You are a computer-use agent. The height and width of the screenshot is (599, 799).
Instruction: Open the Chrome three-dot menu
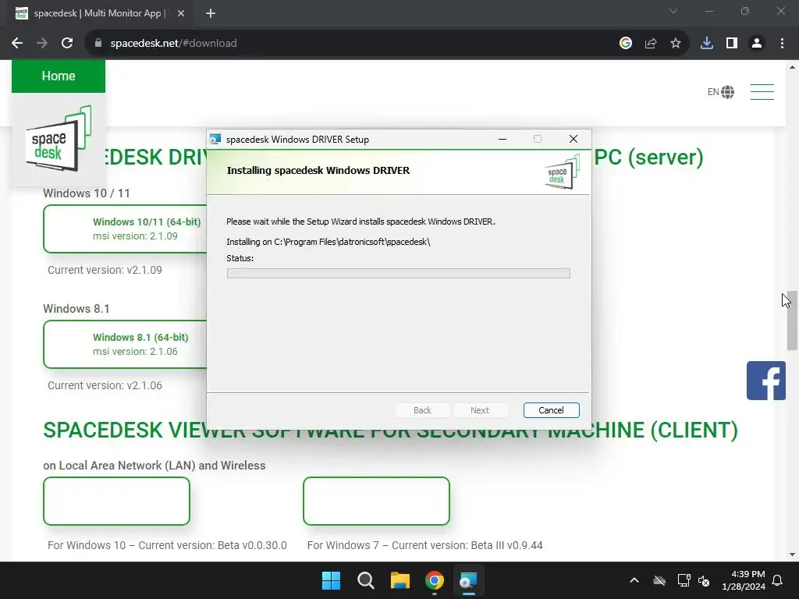(782, 44)
